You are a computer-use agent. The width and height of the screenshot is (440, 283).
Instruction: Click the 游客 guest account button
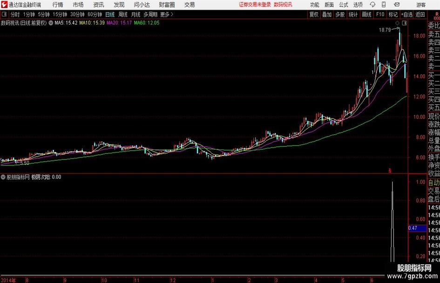[x=421, y=5]
